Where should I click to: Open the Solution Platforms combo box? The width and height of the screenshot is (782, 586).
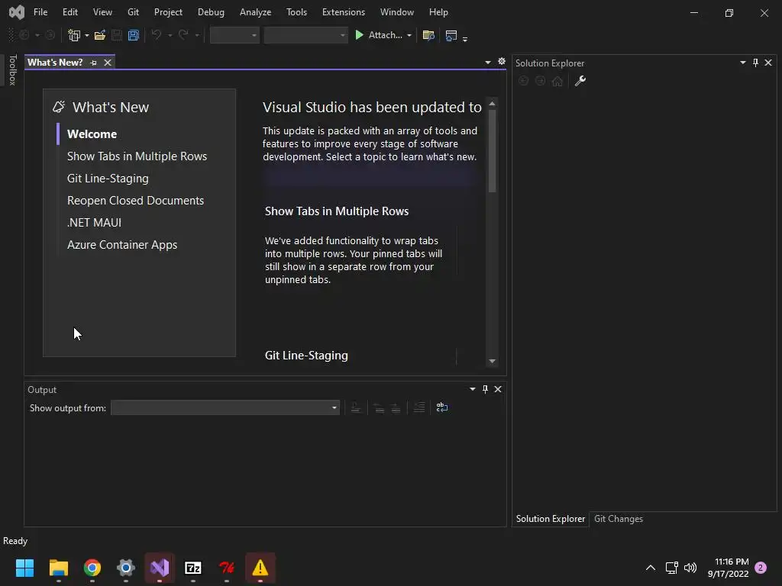coord(305,35)
